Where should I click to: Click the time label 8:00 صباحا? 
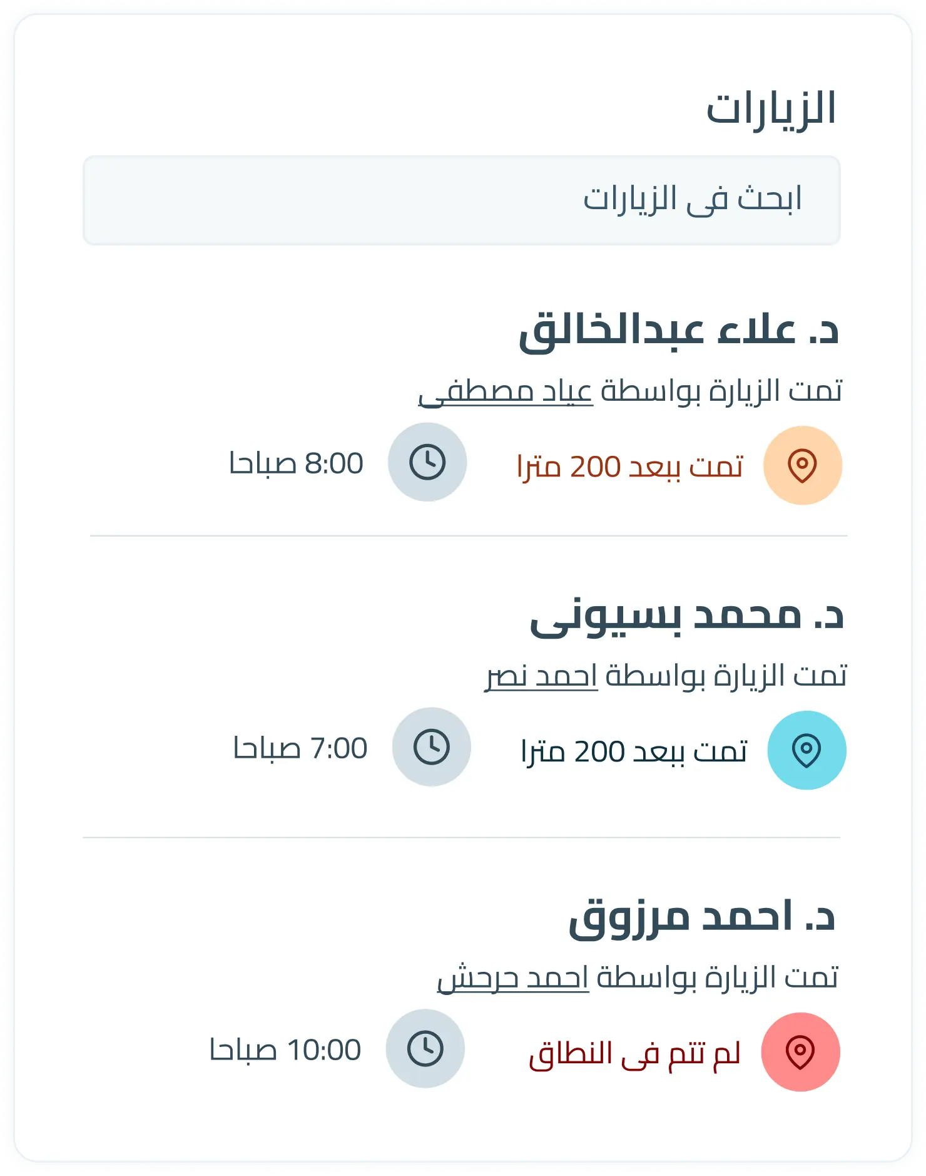tap(296, 463)
